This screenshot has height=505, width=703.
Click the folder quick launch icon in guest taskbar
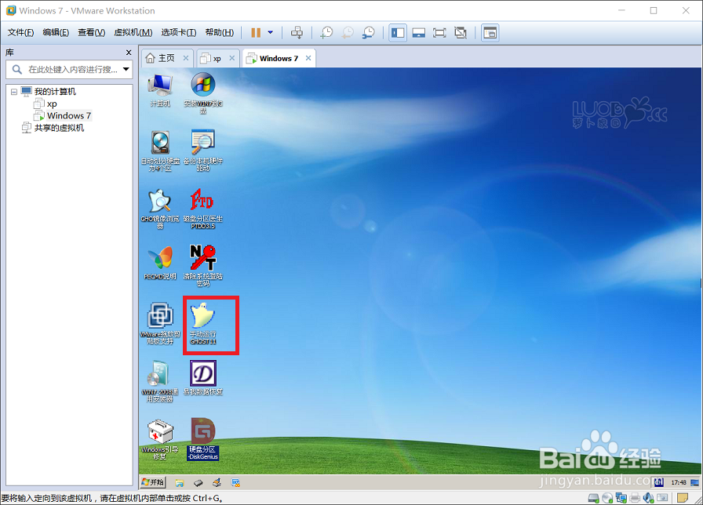pyautogui.click(x=180, y=482)
